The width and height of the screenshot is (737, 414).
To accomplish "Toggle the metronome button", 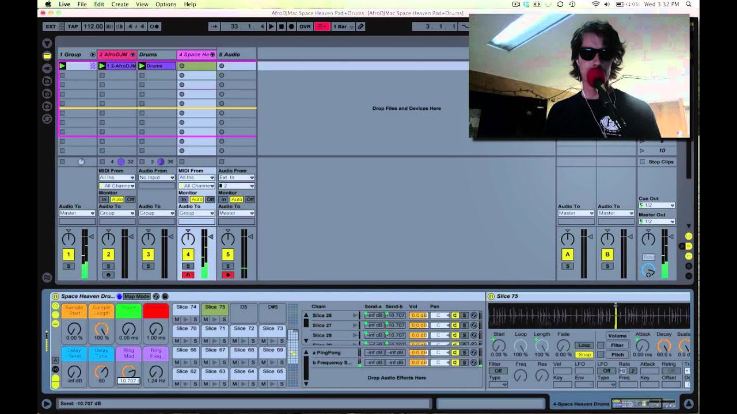I will (154, 26).
